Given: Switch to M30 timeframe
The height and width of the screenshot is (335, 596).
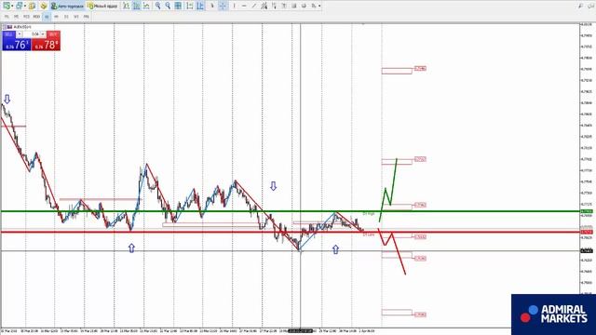Looking at the screenshot, I should click(x=36, y=17).
